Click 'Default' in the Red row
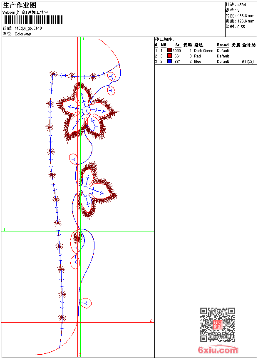The height and width of the screenshot is (358, 258). click(x=223, y=56)
